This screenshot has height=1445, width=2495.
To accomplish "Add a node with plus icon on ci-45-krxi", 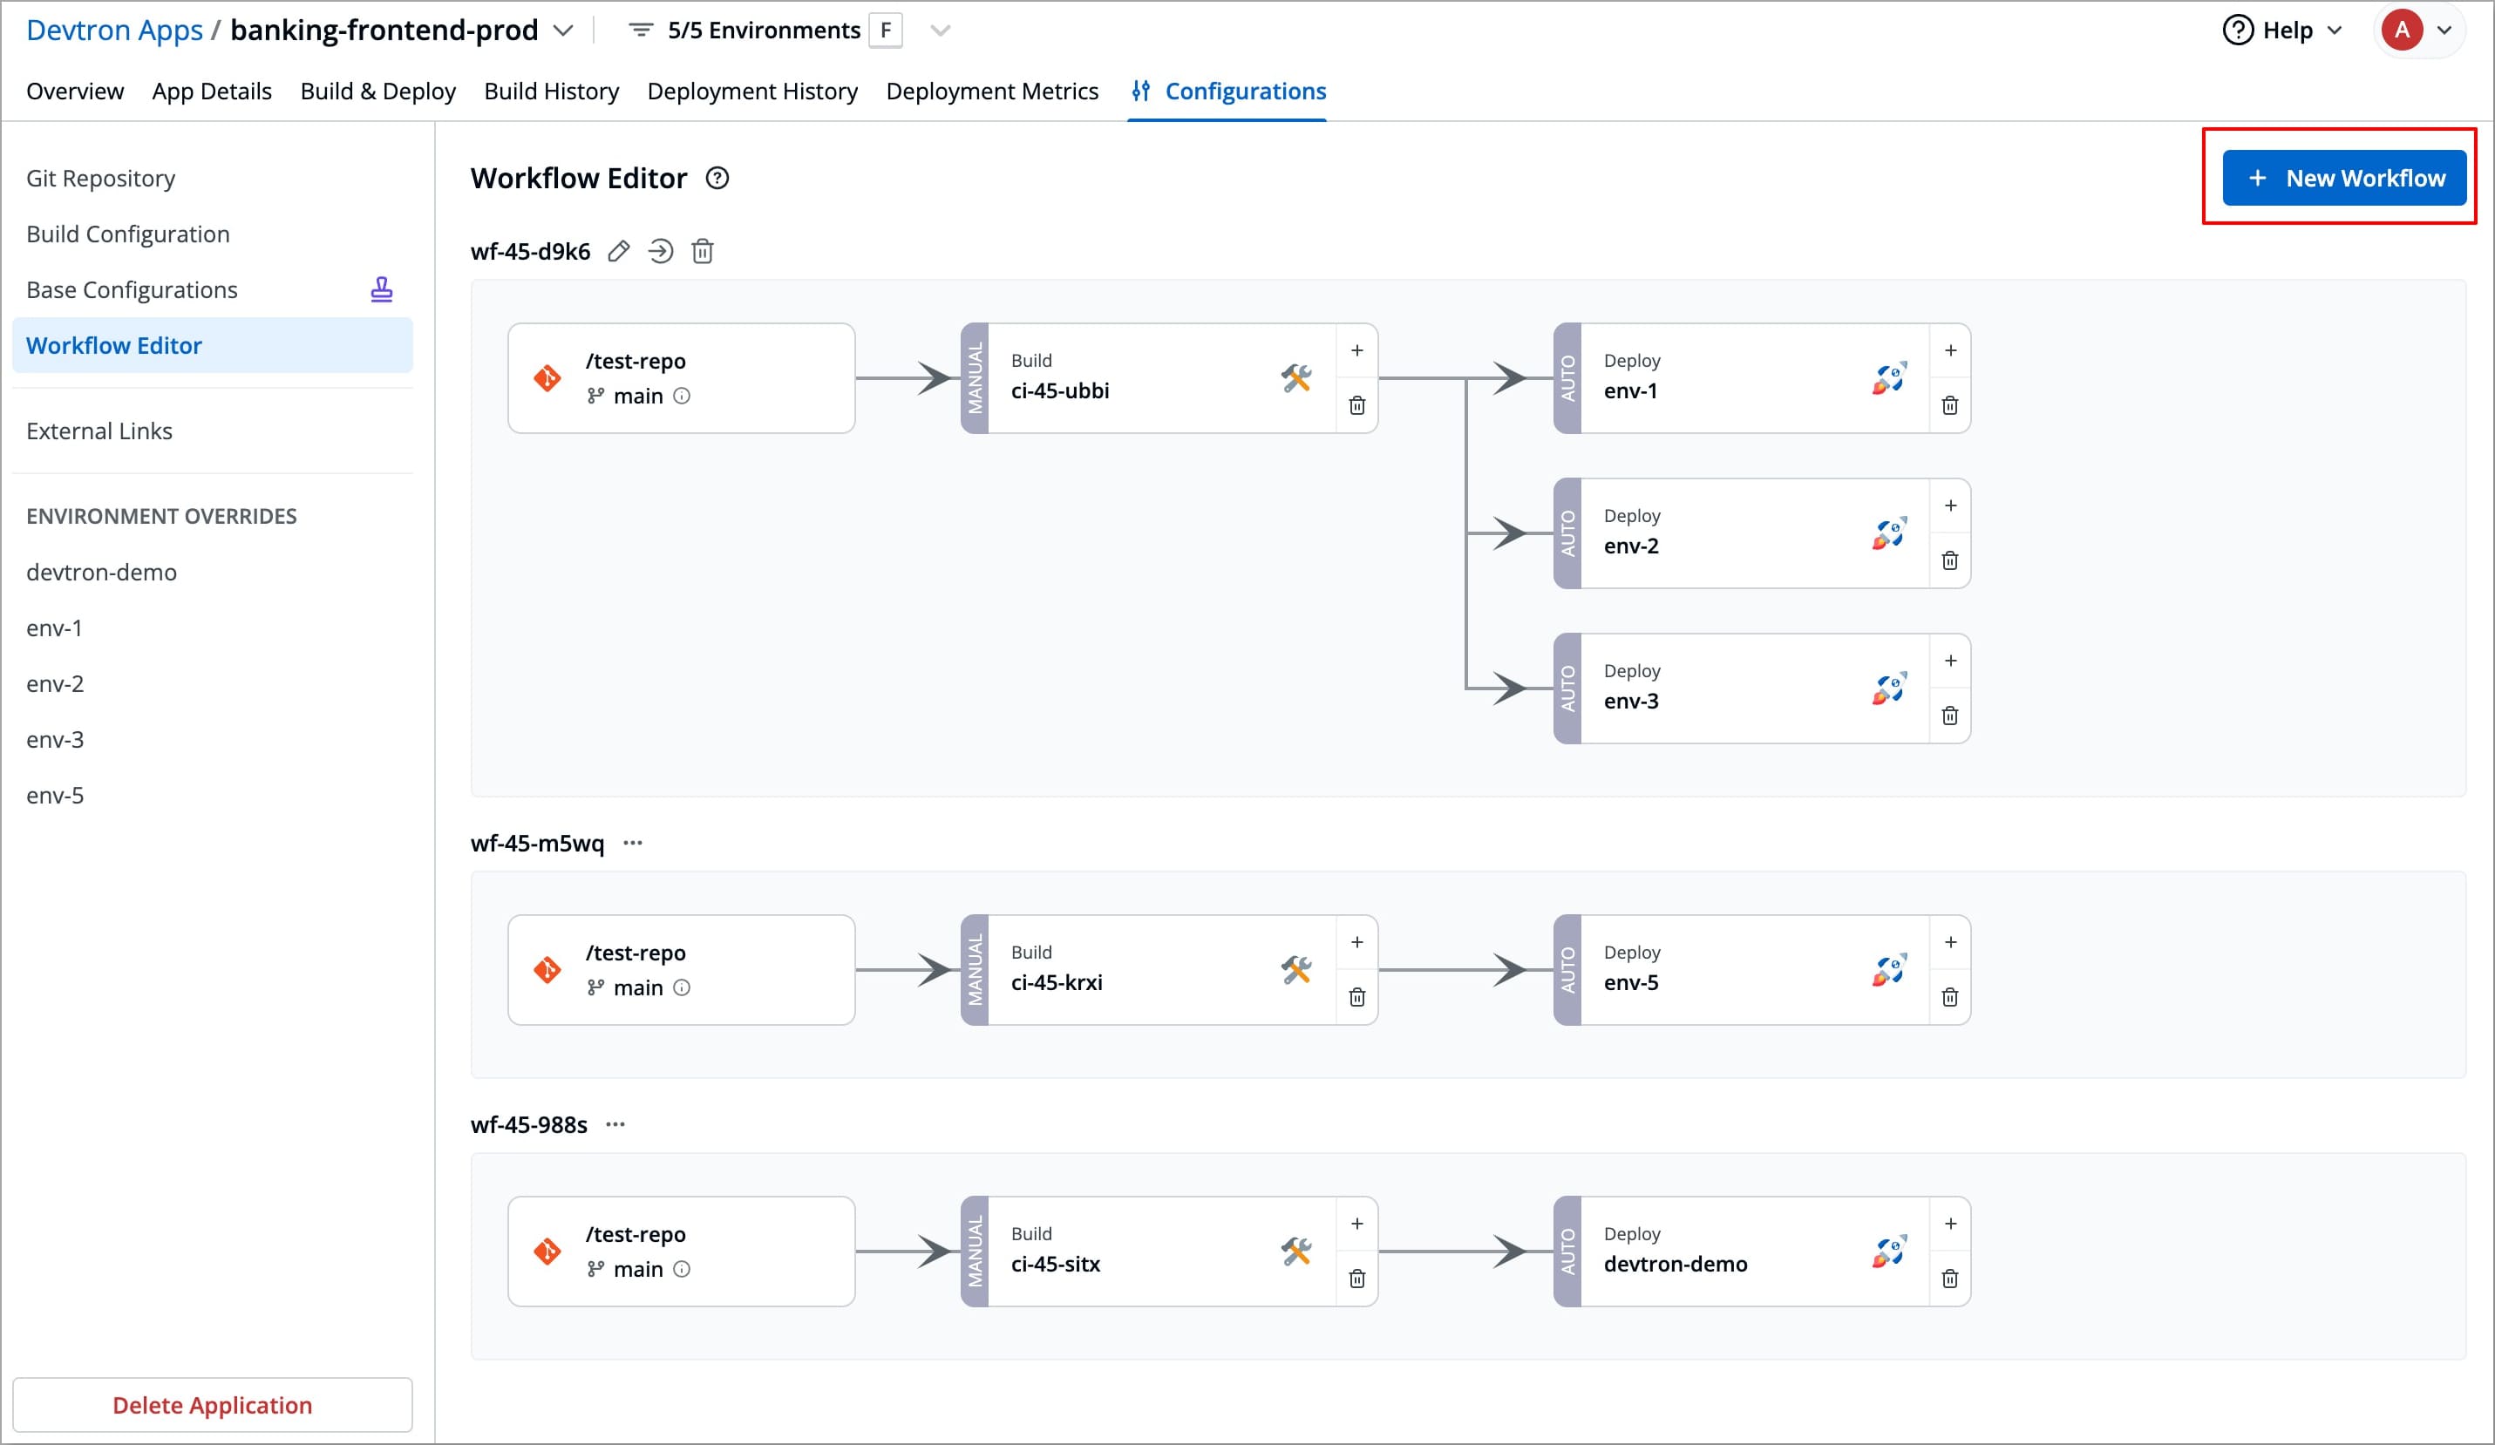I will (1356, 941).
